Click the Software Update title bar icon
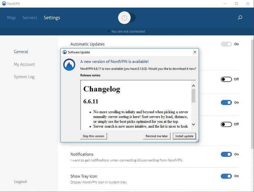Image resolution: width=254 pixels, height=192 pixels. (64, 52)
